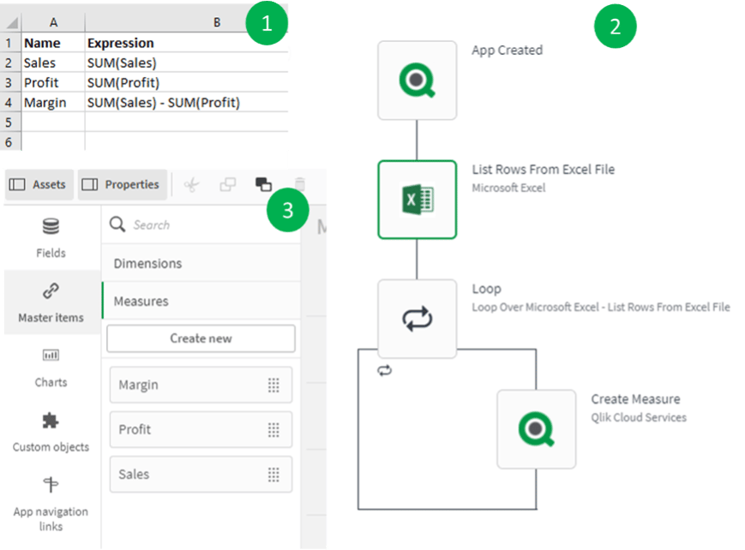The height and width of the screenshot is (550, 745).
Task: Click the Loop block title label
Action: pos(487,289)
